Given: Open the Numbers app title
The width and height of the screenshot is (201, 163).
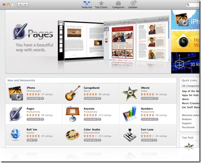Looking at the screenshot, I should point(147,109).
